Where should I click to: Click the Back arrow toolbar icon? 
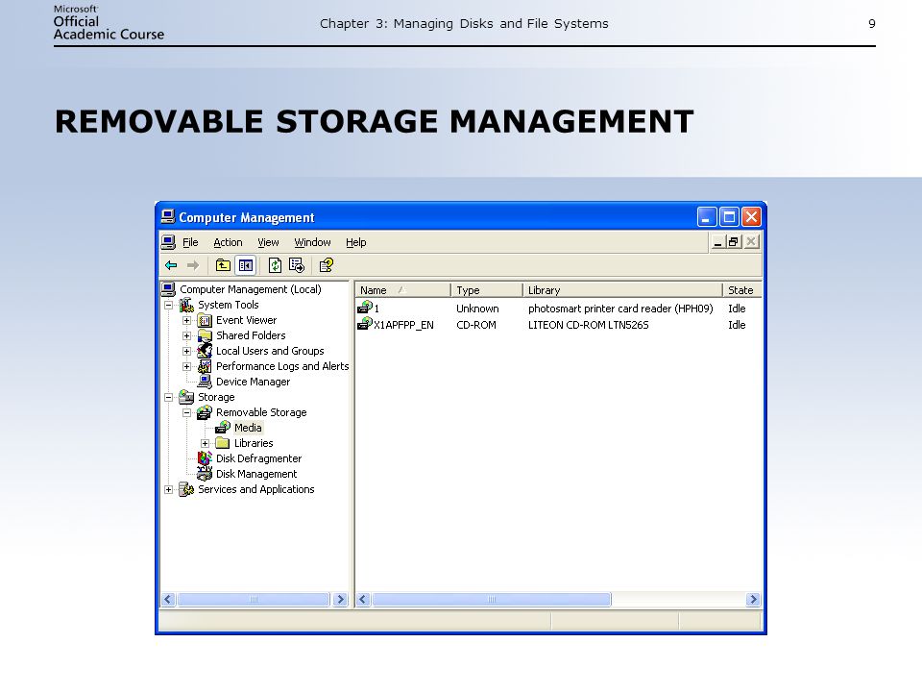(171, 265)
